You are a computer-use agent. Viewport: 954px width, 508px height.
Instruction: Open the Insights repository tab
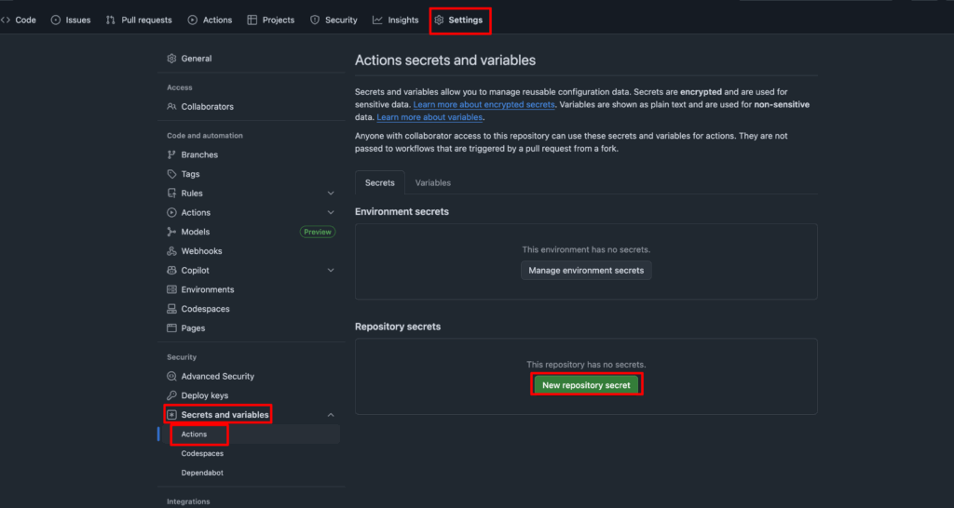pyautogui.click(x=396, y=20)
